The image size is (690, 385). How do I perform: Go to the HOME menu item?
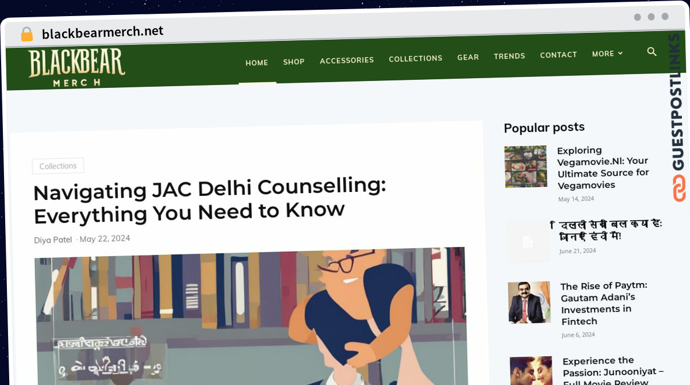(x=256, y=63)
